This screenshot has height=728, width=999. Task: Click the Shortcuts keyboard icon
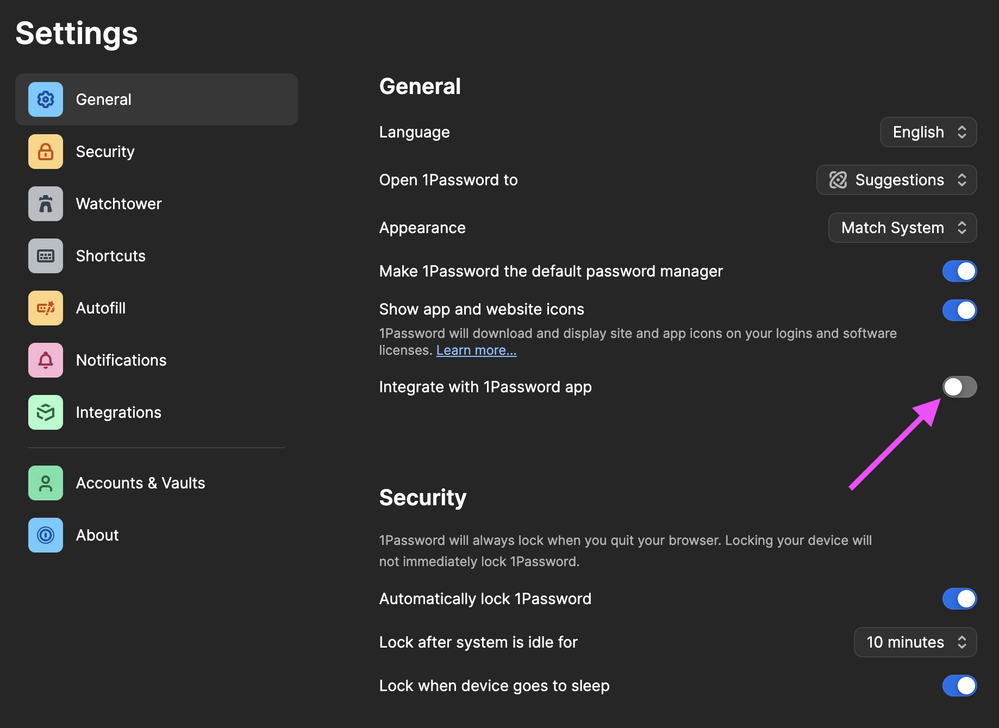[x=46, y=256]
